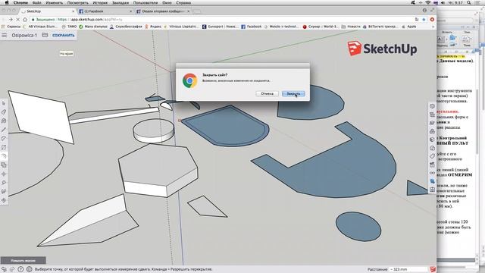485x273 pixels.
Task: Switch to the SketchUp browser tab
Action: click(x=47, y=11)
